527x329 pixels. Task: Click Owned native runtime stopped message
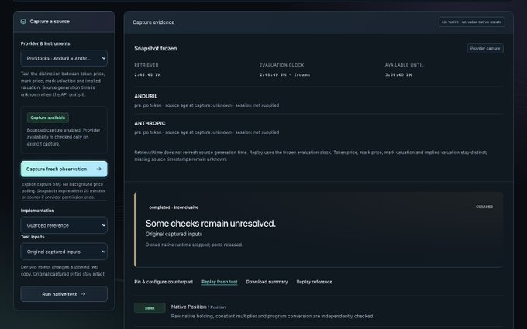tap(194, 245)
